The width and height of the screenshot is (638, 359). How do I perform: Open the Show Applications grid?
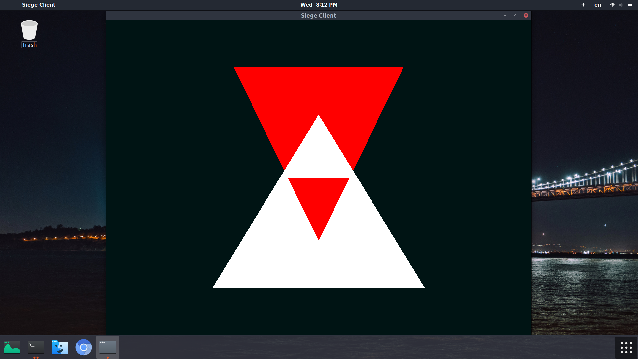pyautogui.click(x=626, y=347)
